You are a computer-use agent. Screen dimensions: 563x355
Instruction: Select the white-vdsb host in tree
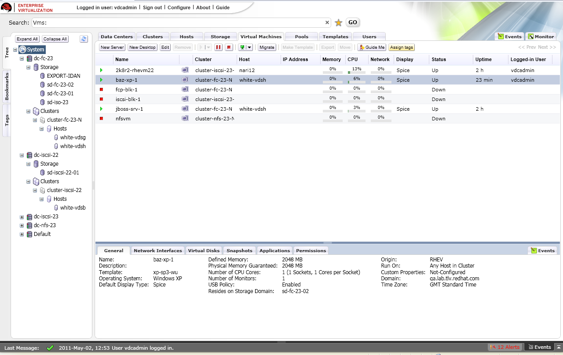[x=73, y=208]
